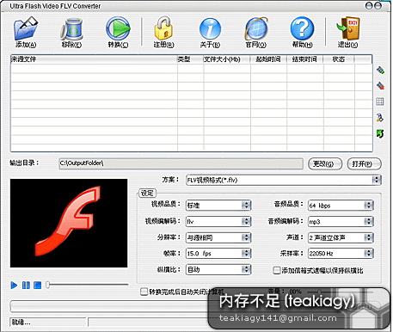393x332 pixels.
Task: Open Help (帮助) question mark icon
Action: click(x=302, y=28)
